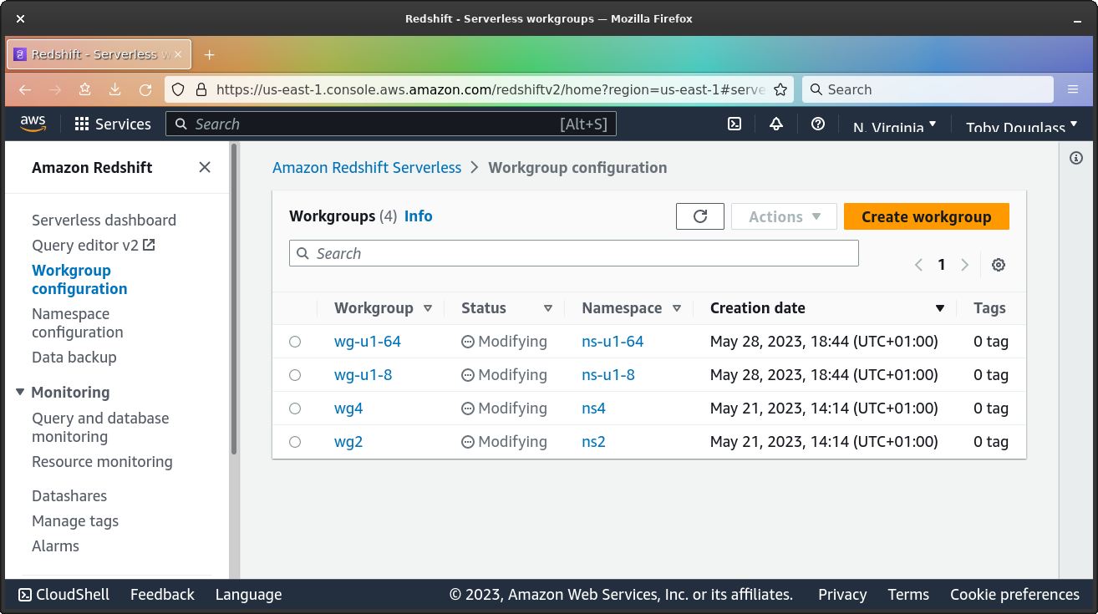Click the Redshift browser tab
1098x614 pixels.
pyautogui.click(x=99, y=54)
